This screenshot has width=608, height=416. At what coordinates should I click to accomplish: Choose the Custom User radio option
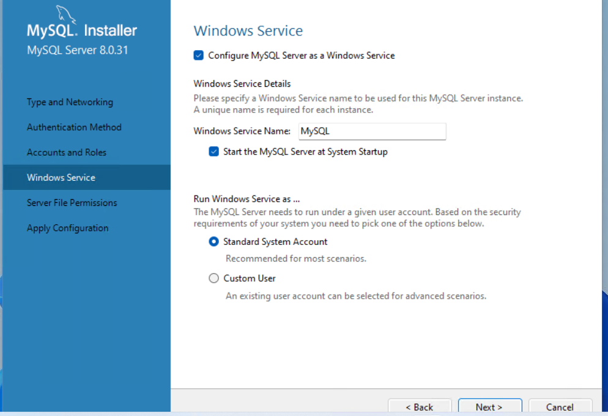213,279
